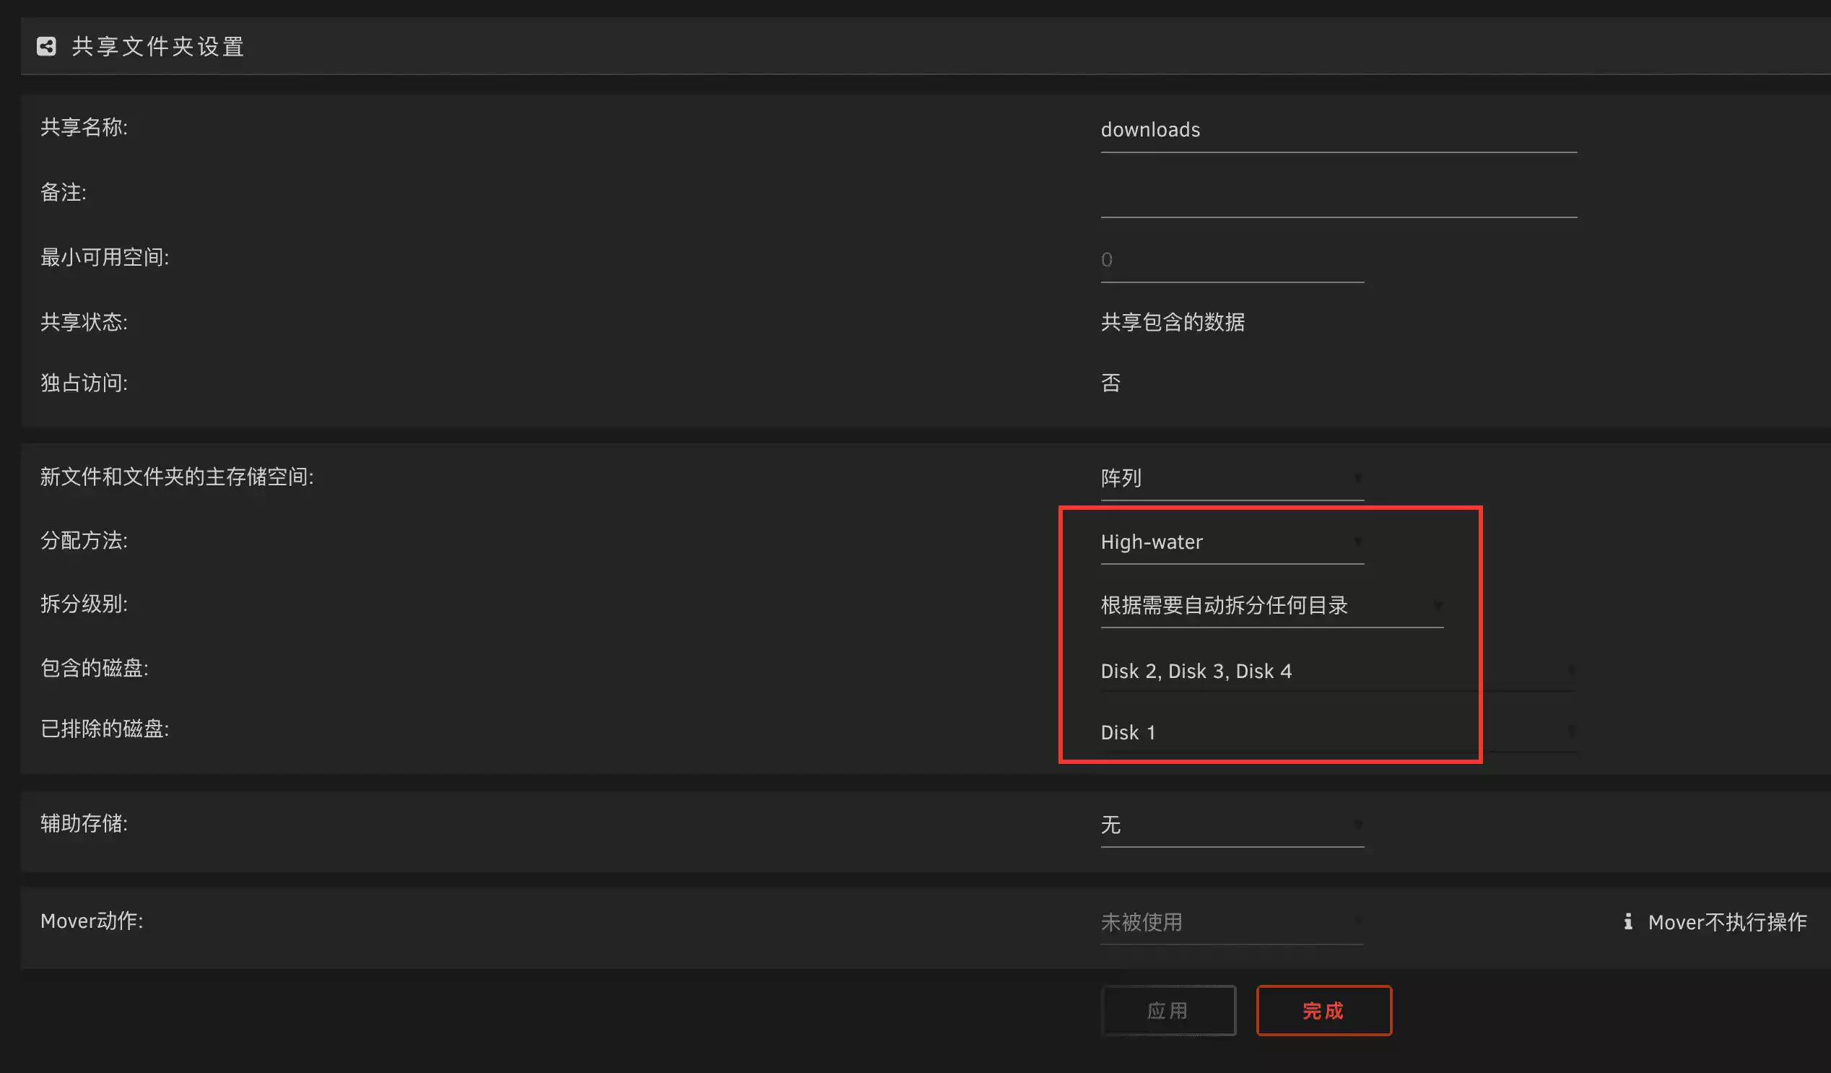This screenshot has width=1831, height=1073.
Task: Click the Mover动作 label text
Action: [x=92, y=921]
